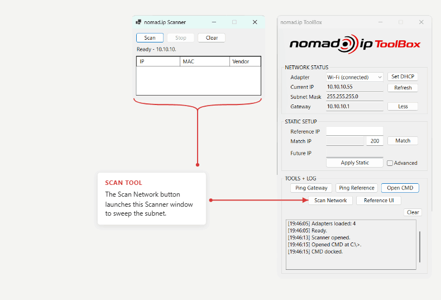
Task: Click the Match button
Action: [402, 141]
